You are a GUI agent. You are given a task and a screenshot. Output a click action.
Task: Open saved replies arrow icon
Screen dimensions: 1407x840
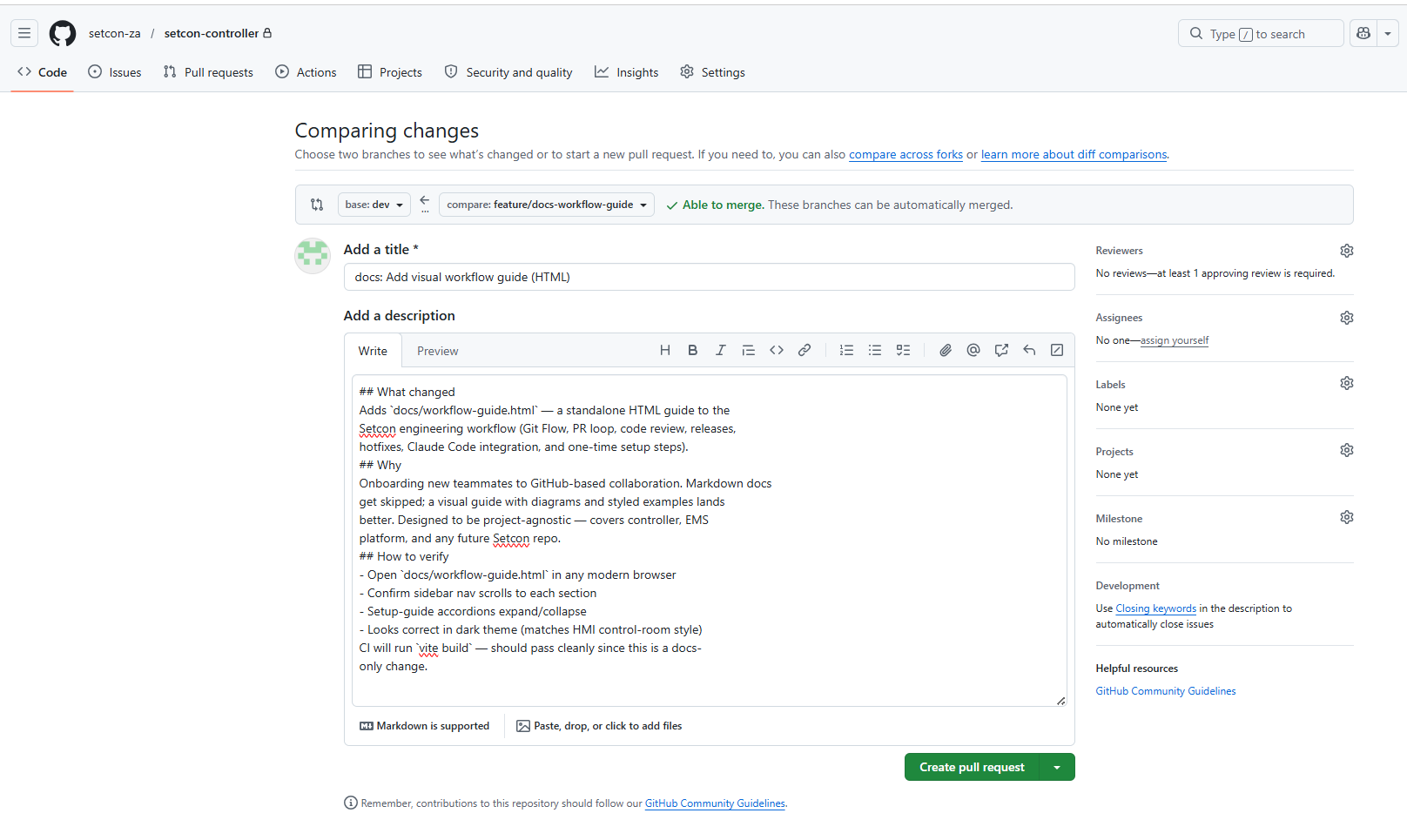[x=1029, y=350]
